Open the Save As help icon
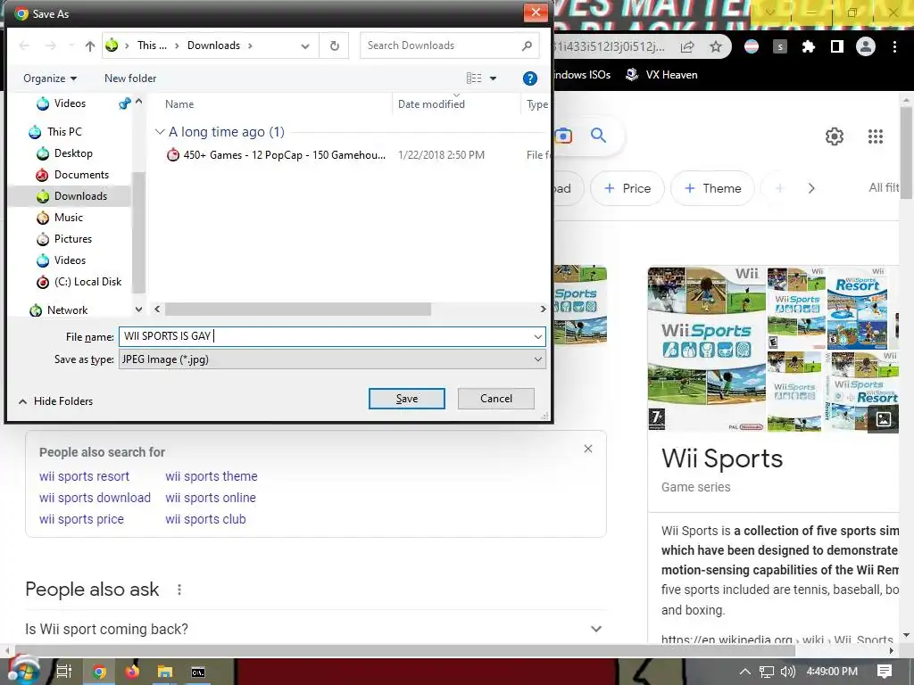Viewport: 914px width, 685px height. click(529, 78)
